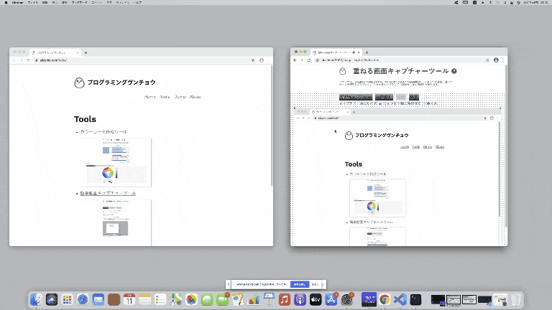Open the three-dot menu in the right Chrome window

[503, 60]
